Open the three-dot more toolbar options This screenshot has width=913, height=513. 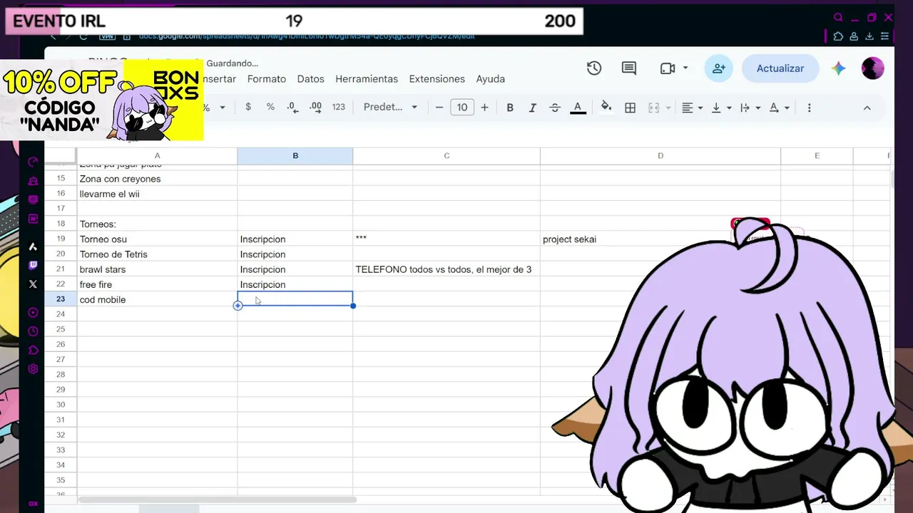[809, 108]
